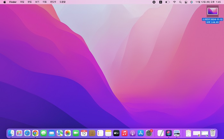The width and height of the screenshot is (224, 139).
Task: Launch Google Chrome from the Dock
Action: pyautogui.click(x=35, y=133)
